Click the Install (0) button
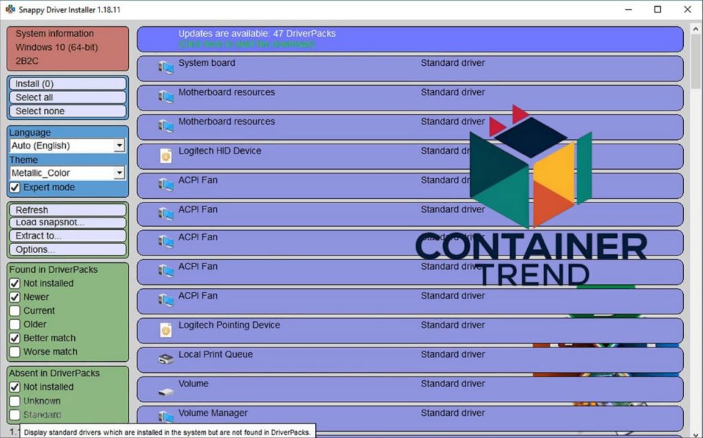Screen dimensions: 703x438 point(68,84)
